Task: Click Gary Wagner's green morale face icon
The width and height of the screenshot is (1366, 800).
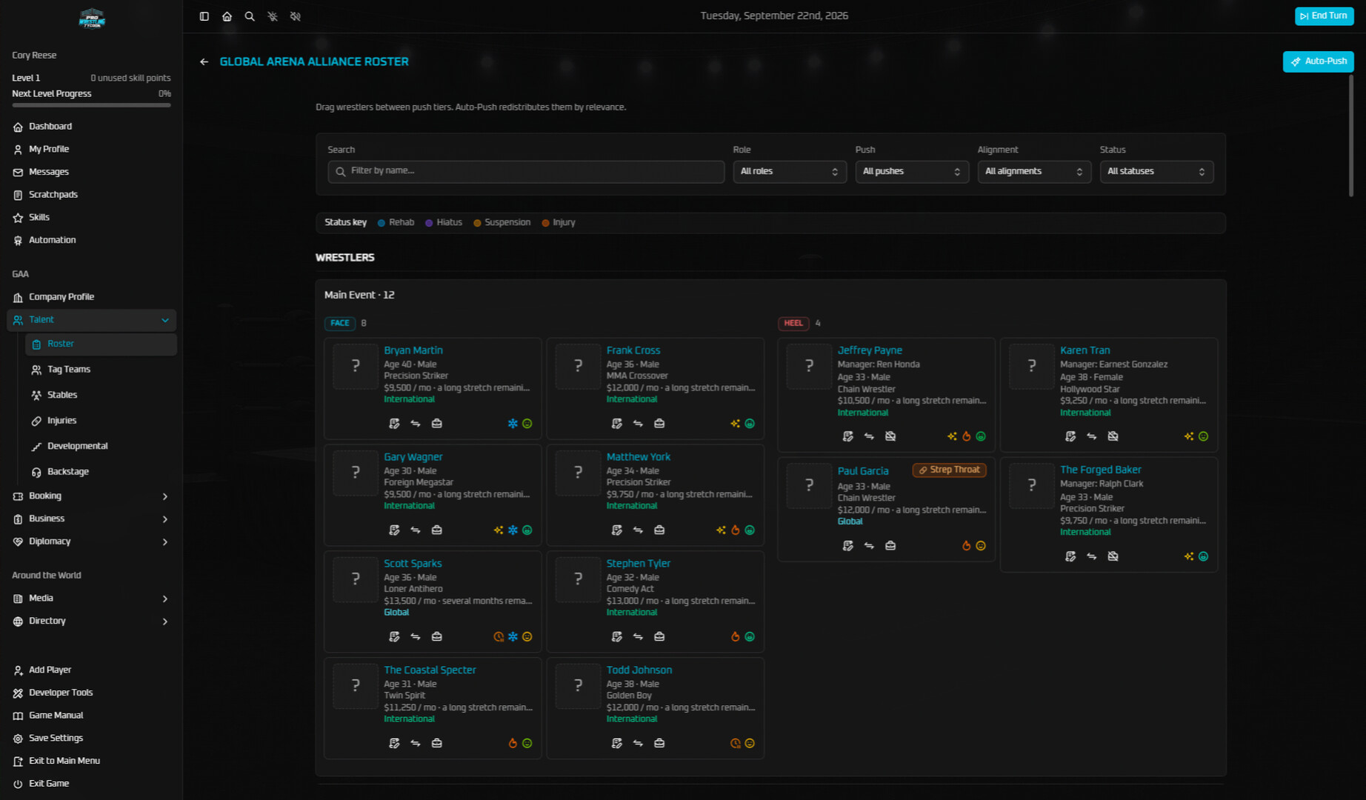Action: [x=527, y=530]
